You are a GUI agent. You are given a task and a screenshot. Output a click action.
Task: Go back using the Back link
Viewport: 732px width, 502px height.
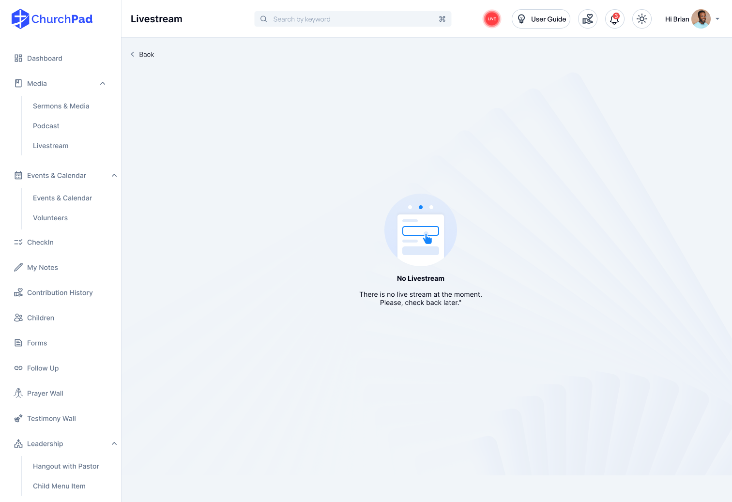pos(142,54)
